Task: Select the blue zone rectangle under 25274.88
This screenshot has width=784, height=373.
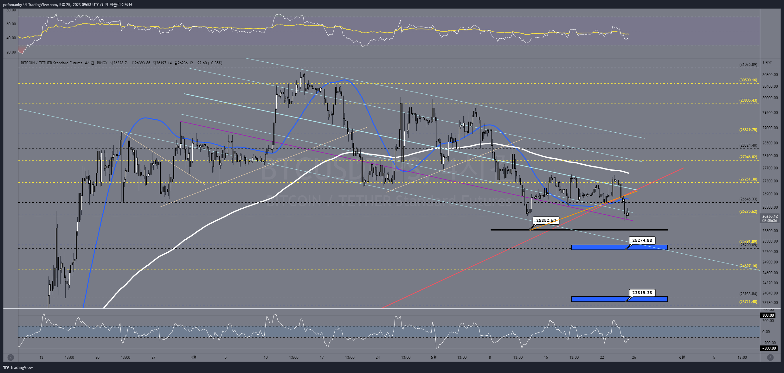Action: 619,247
